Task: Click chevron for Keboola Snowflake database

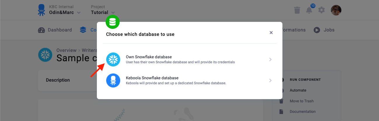Action: click(x=270, y=80)
